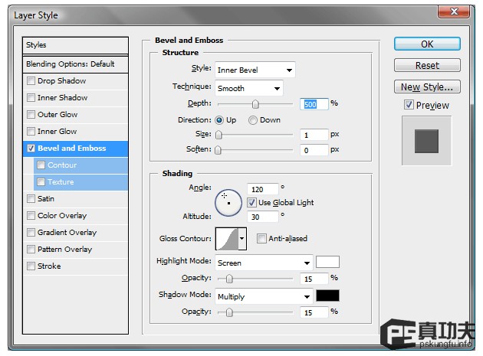Image resolution: width=483 pixels, height=356 pixels.
Task: Enable the Stroke checkbox
Action: click(31, 266)
